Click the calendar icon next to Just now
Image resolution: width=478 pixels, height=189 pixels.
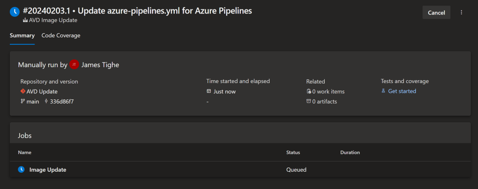[209, 91]
